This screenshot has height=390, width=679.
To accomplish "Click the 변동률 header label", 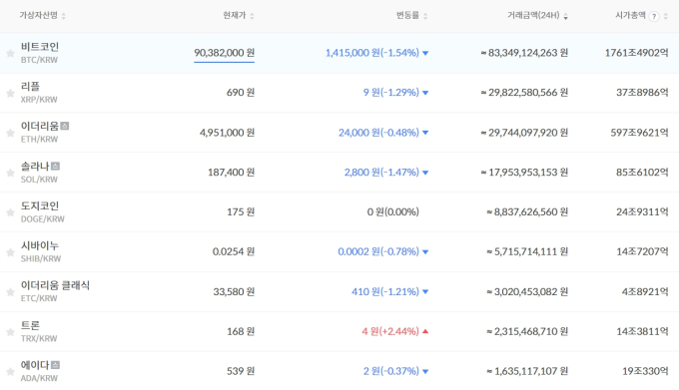I will [407, 16].
